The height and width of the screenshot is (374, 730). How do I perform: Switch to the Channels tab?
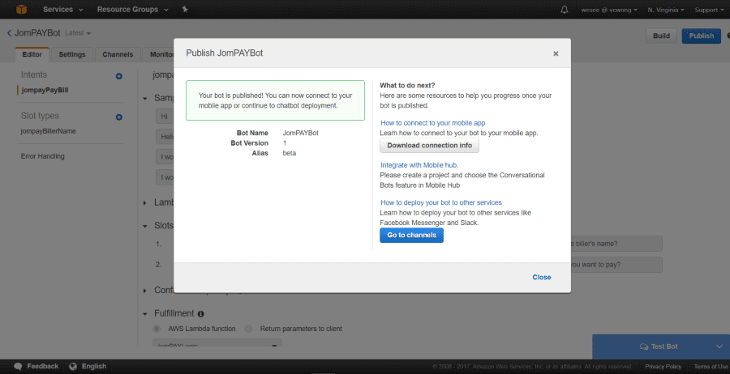(118, 54)
